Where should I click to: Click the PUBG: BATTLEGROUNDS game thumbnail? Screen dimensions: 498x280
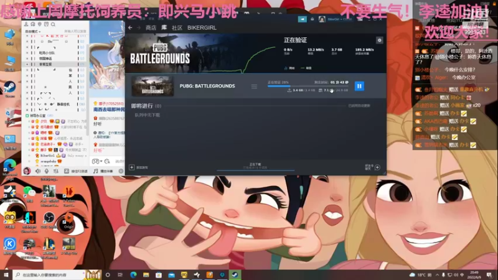pos(153,86)
